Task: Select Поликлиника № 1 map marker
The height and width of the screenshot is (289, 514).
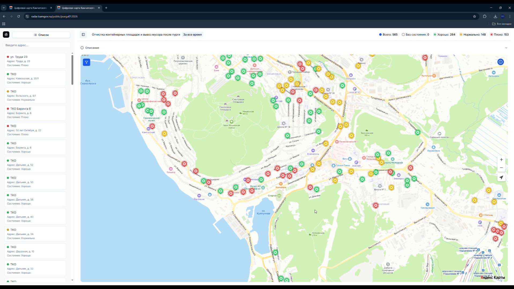Action: (x=337, y=142)
